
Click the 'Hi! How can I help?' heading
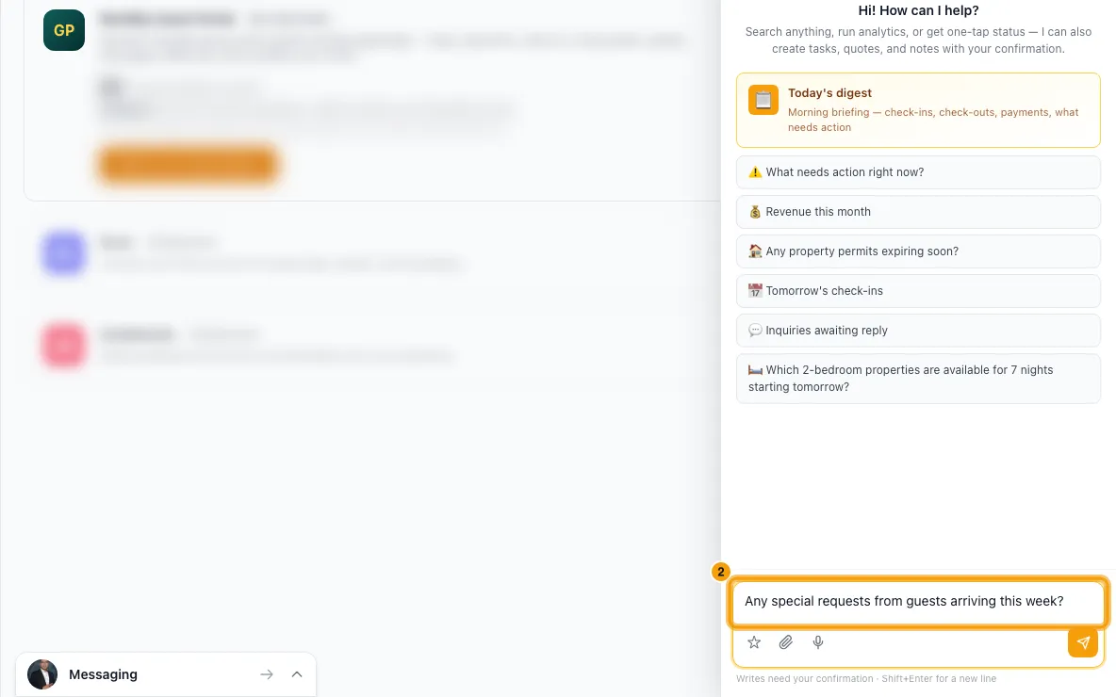point(918,10)
